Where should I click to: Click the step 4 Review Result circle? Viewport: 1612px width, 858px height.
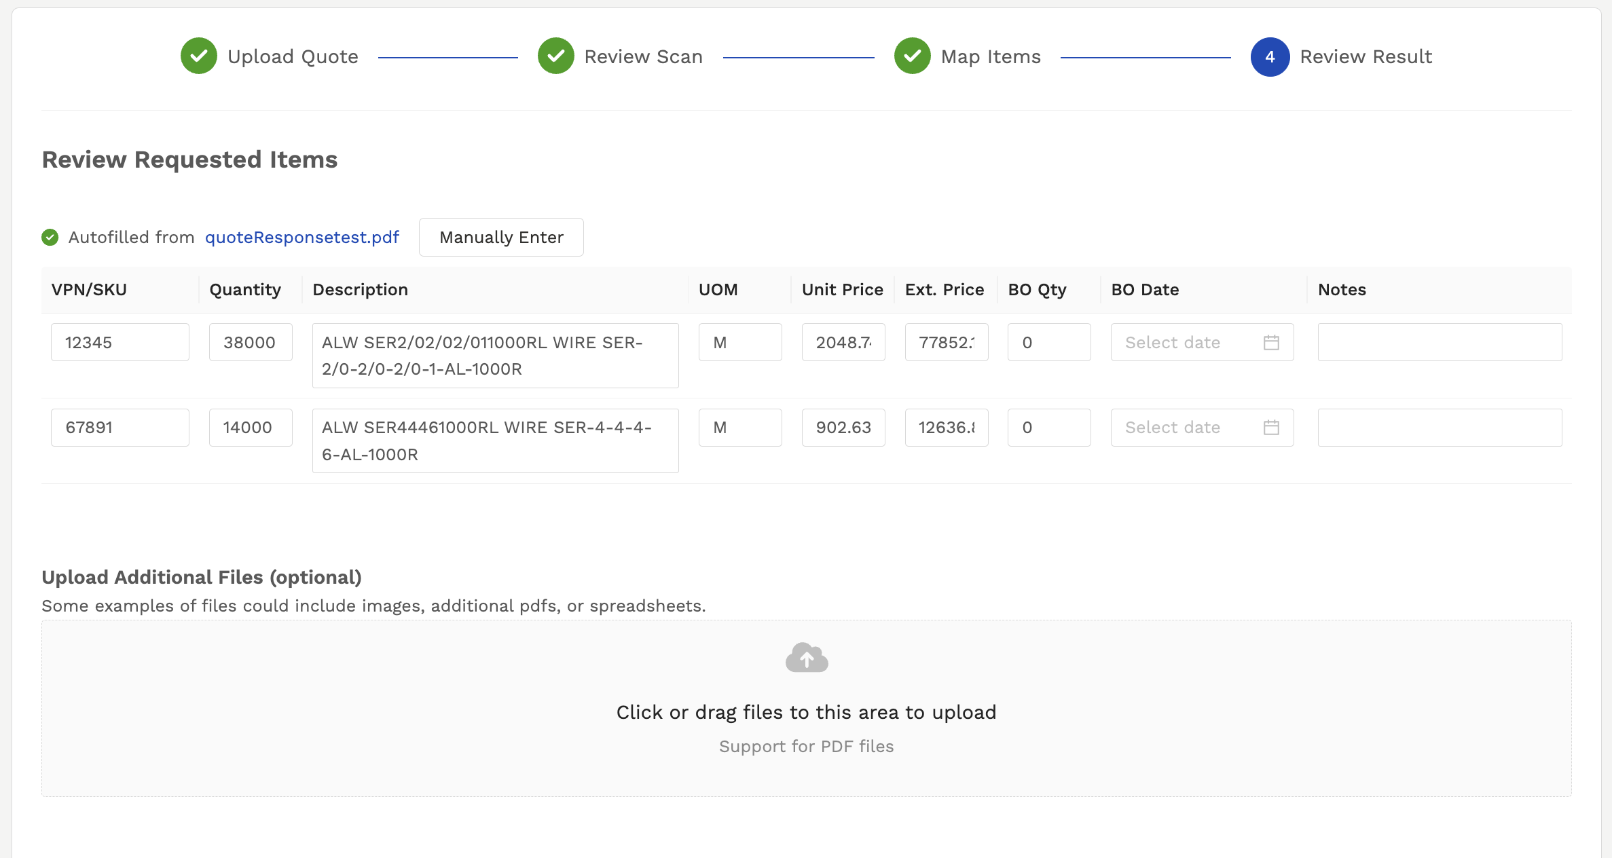(1270, 57)
